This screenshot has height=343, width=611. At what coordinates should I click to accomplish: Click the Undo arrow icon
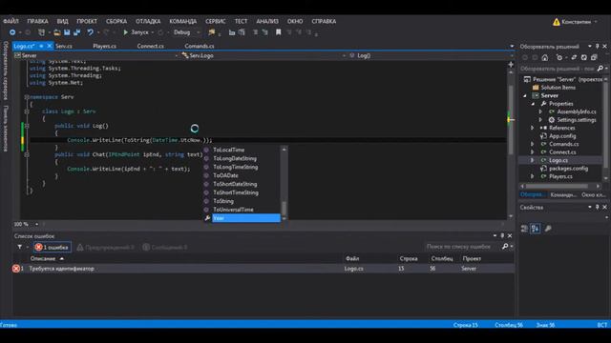click(90, 32)
